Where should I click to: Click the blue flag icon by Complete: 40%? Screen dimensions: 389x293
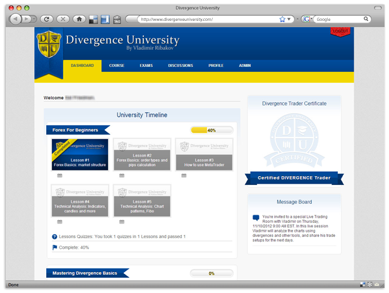54,248
